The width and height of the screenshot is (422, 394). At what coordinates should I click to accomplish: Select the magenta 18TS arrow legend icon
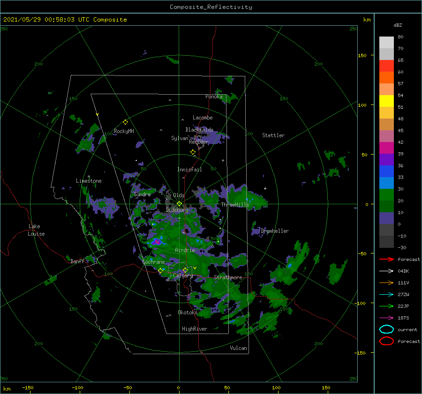pyautogui.click(x=386, y=318)
